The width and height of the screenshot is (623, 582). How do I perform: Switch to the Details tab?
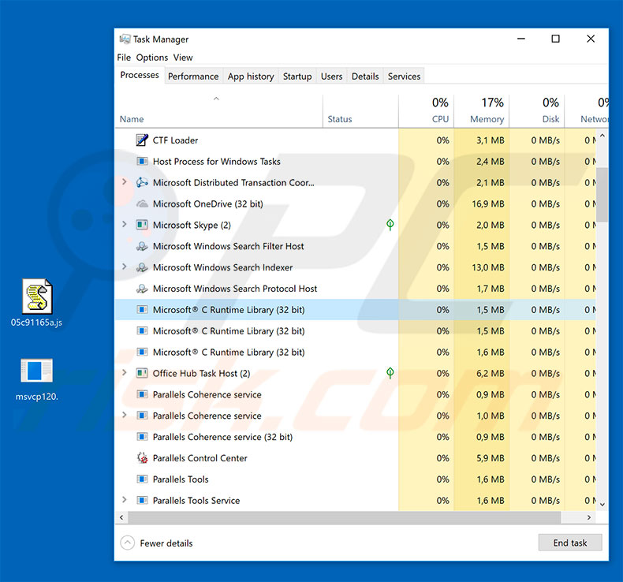click(x=365, y=76)
